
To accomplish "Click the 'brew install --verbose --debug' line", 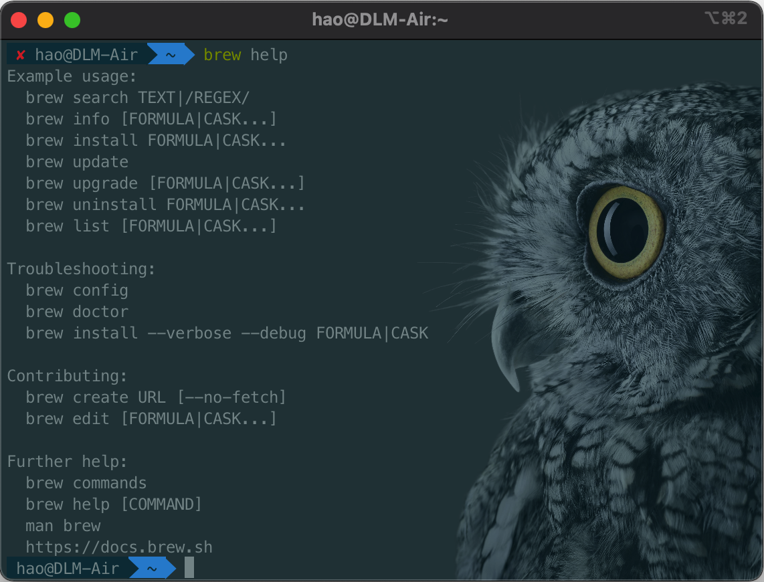I will [x=227, y=333].
